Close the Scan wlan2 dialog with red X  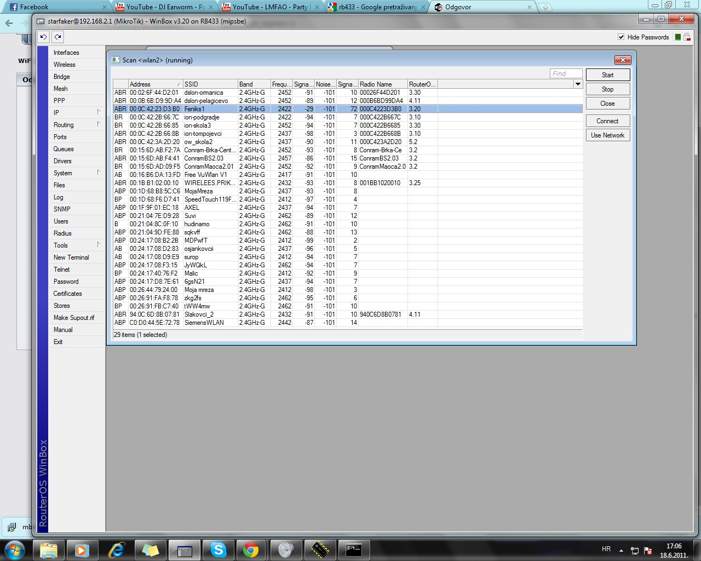pos(623,60)
